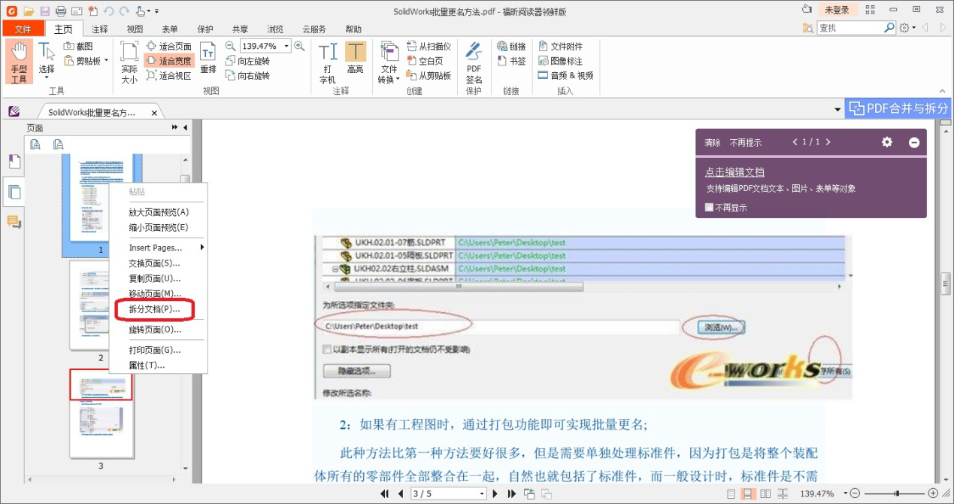Open zoom percentage dropdown in ribbon
The height and width of the screenshot is (504, 954).
click(286, 46)
